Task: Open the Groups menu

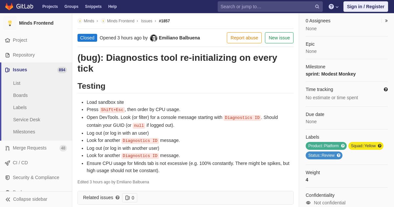Action: [71, 7]
